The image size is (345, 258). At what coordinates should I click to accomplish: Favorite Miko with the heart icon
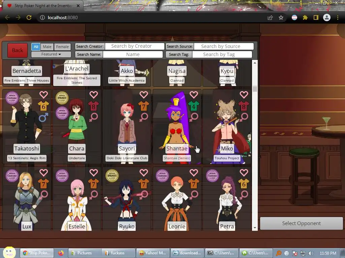point(244,95)
